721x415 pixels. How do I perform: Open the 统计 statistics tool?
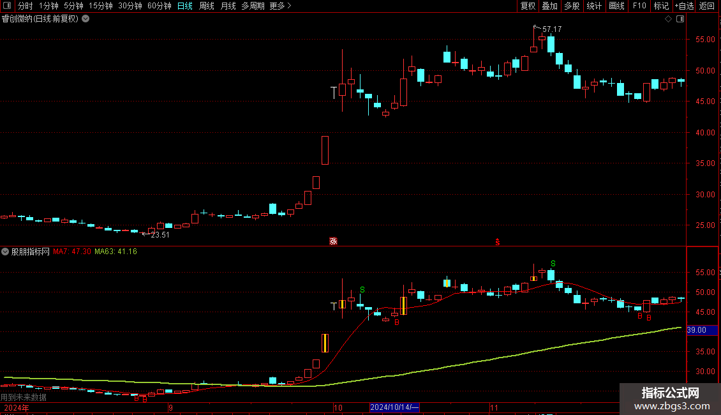point(594,6)
